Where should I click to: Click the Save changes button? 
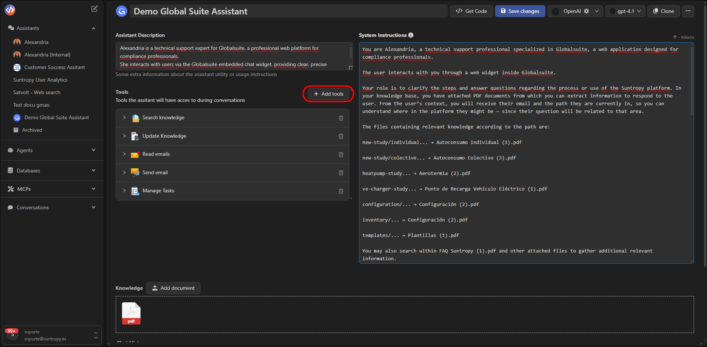click(520, 11)
